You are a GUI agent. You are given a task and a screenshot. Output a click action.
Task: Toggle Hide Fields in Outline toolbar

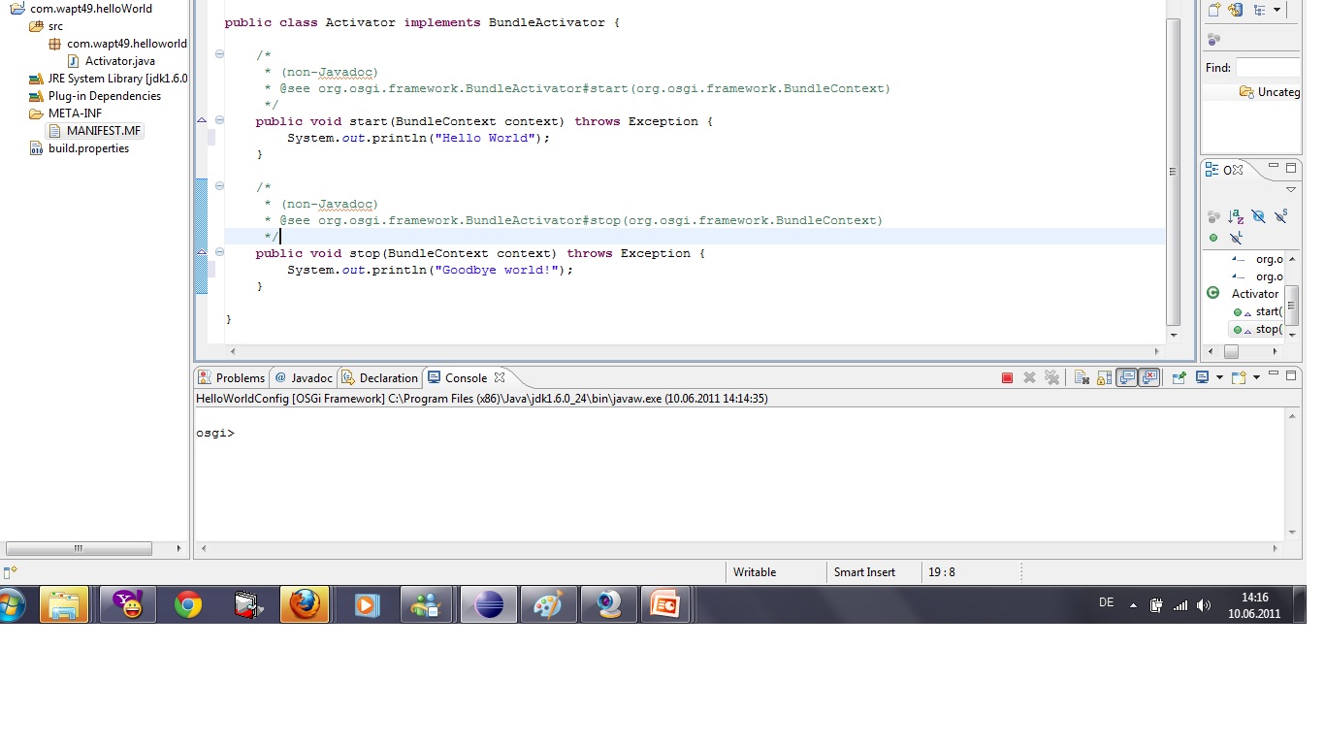tap(1258, 216)
